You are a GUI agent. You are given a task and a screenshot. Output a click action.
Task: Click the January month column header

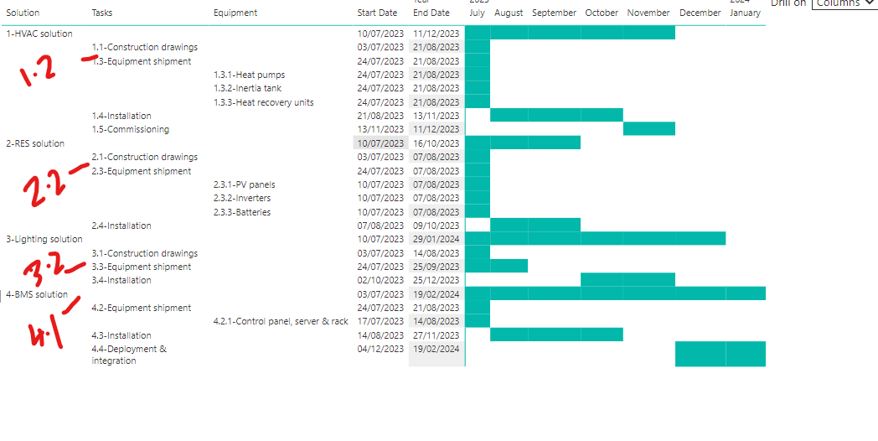pos(746,13)
